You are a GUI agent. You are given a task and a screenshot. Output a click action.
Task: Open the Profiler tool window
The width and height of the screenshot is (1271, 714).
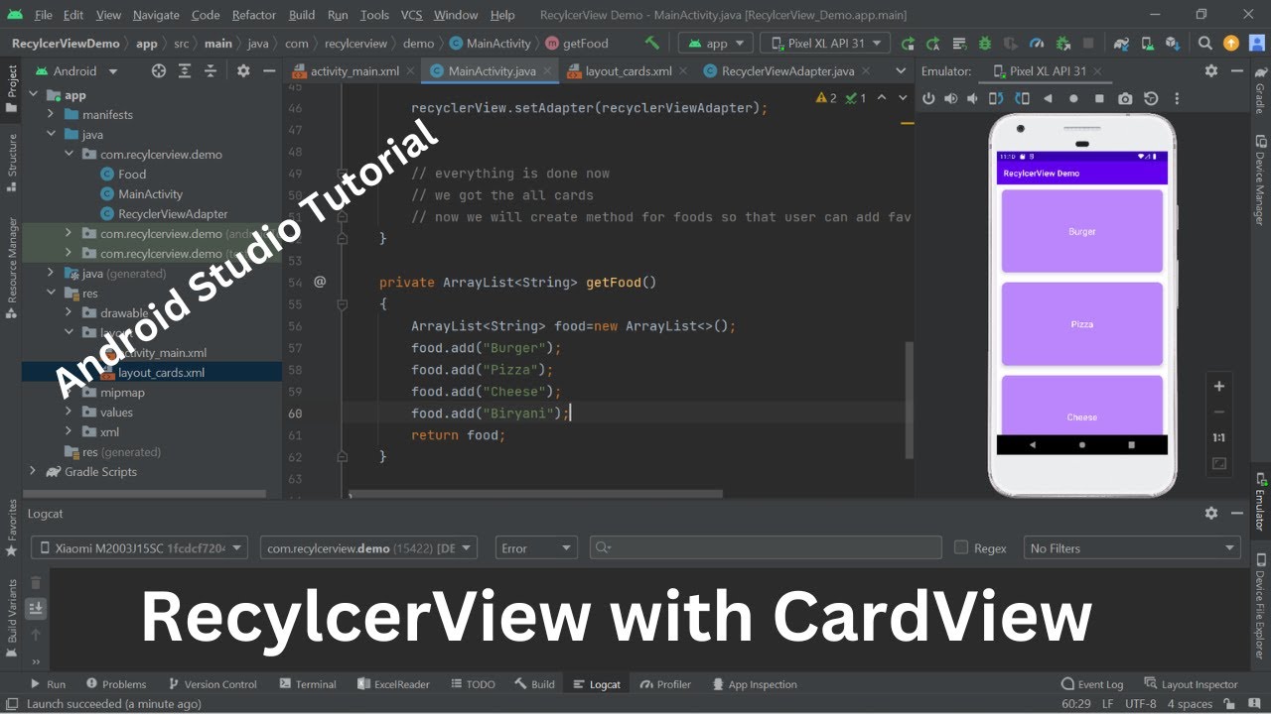[665, 684]
